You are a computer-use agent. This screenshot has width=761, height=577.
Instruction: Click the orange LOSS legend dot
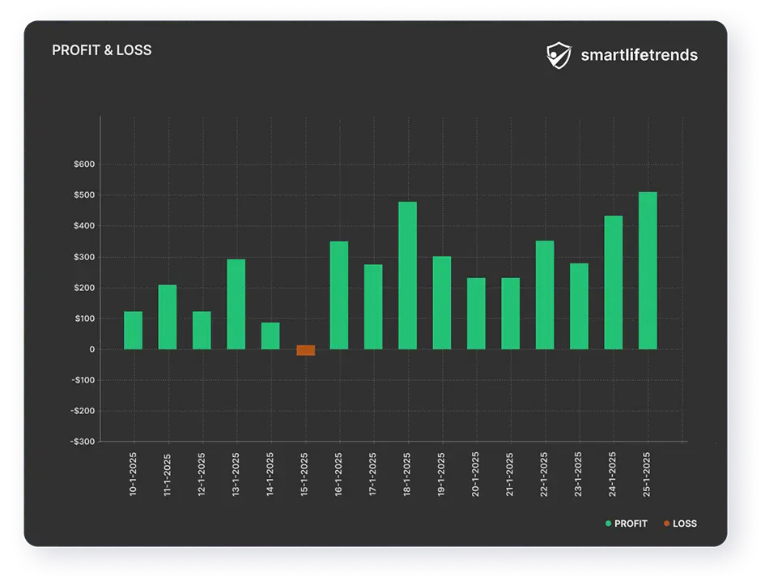coord(666,524)
